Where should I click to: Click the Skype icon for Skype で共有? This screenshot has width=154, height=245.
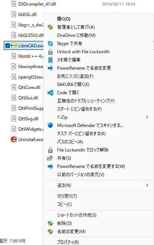click(50, 44)
